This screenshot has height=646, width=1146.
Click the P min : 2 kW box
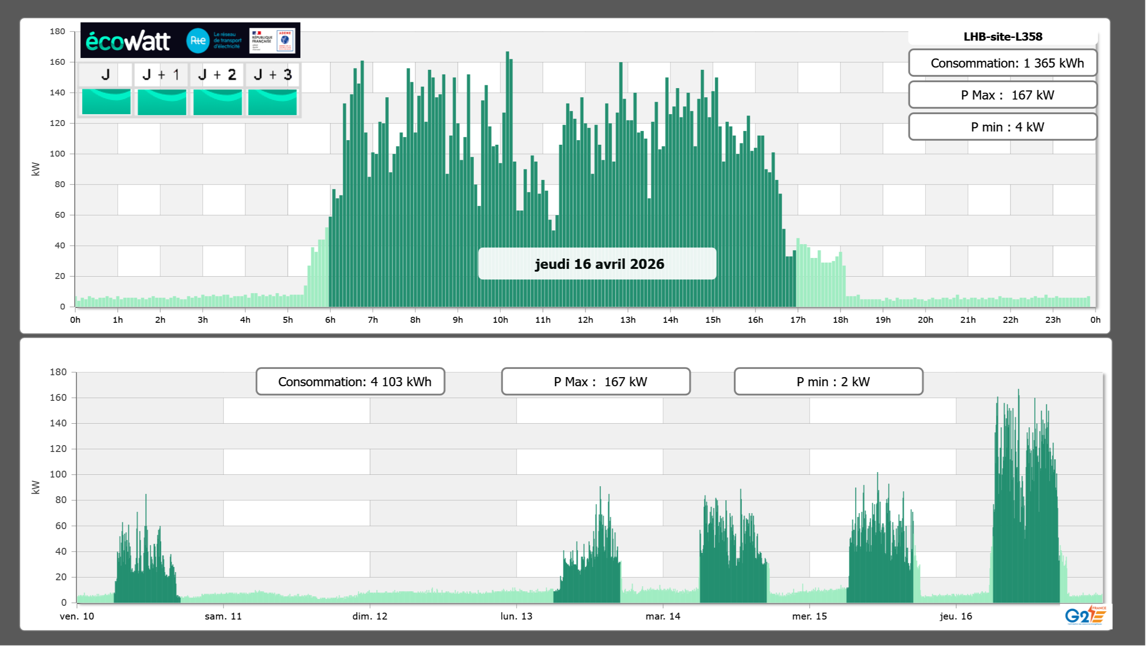tap(828, 382)
